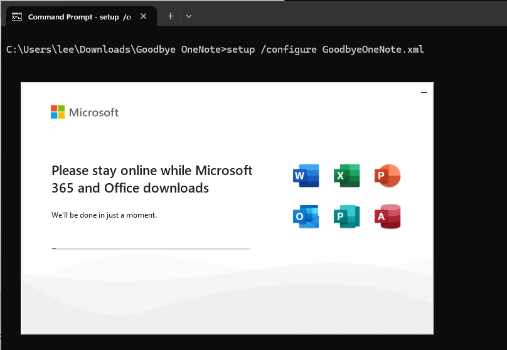Minimize the Office installer window

click(x=424, y=92)
